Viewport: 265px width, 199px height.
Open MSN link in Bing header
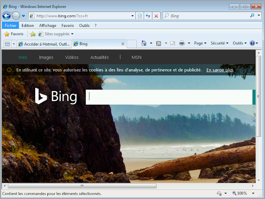tap(136, 57)
